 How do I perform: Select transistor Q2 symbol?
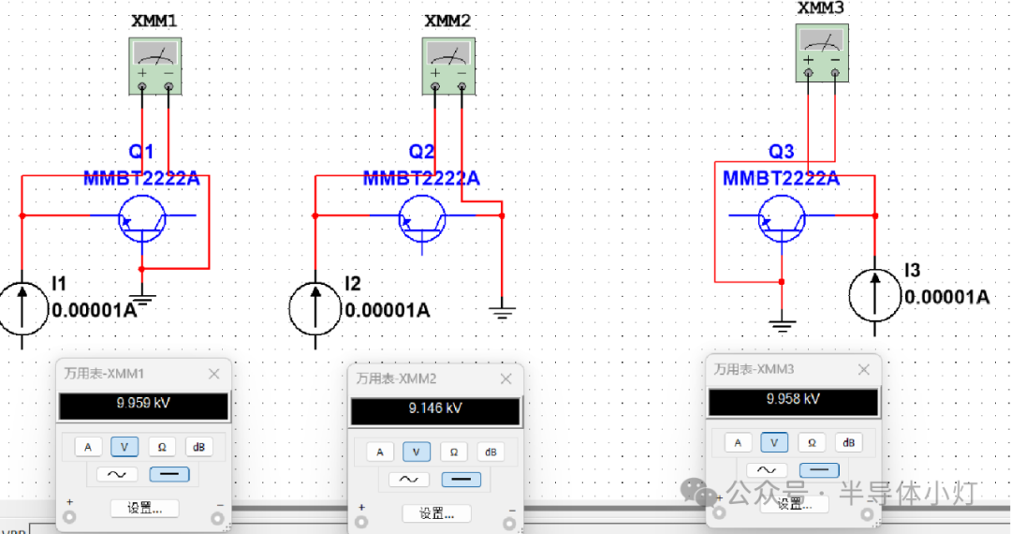coord(422,219)
